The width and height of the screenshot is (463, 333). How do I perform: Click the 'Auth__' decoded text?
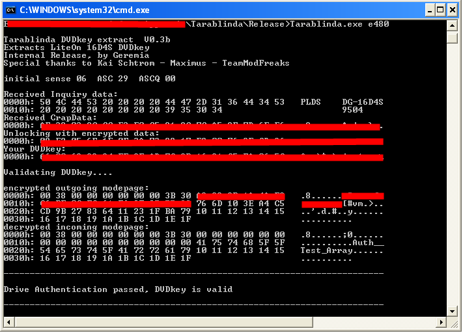pyautogui.click(x=368, y=243)
